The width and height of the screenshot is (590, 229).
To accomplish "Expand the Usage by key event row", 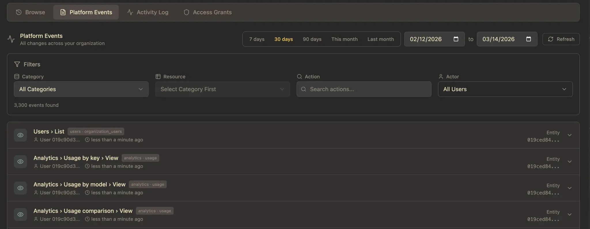I will tap(570, 161).
